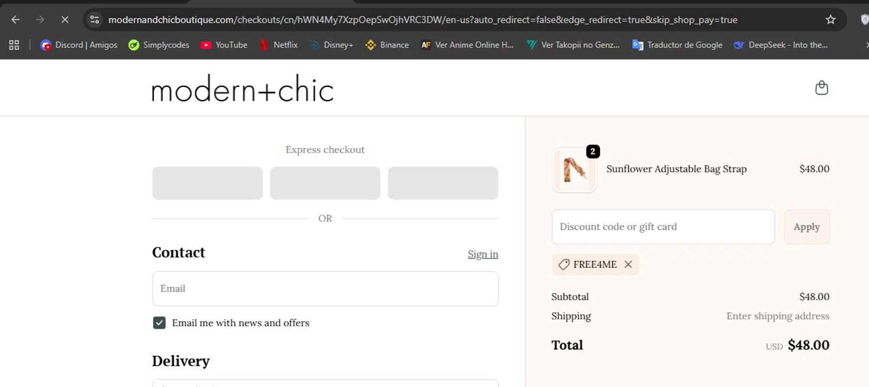Click the FREE4ME discount tag icon
This screenshot has width=869, height=387.
point(564,264)
